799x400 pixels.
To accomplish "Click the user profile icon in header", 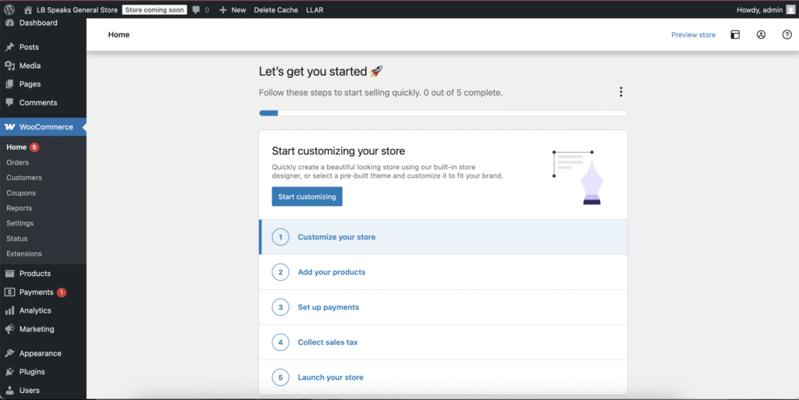I will (x=761, y=35).
